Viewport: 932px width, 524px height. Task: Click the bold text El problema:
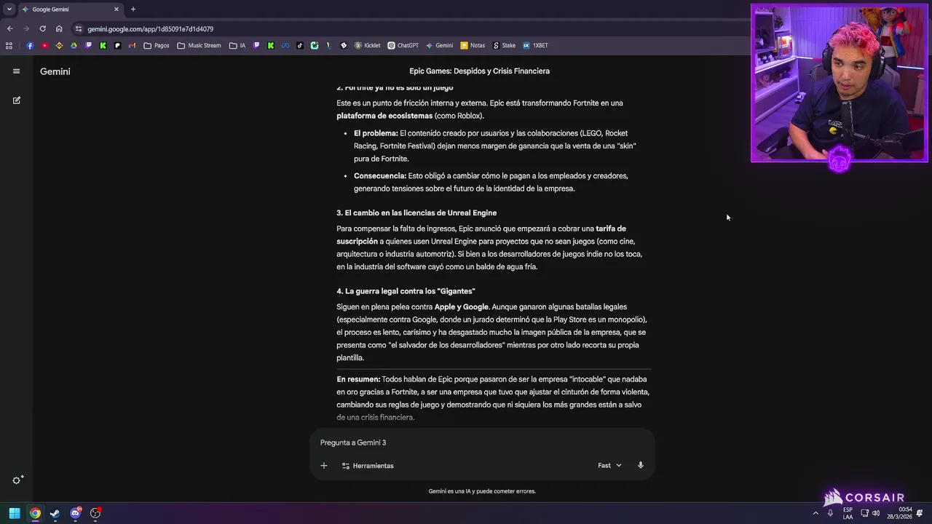tap(376, 133)
